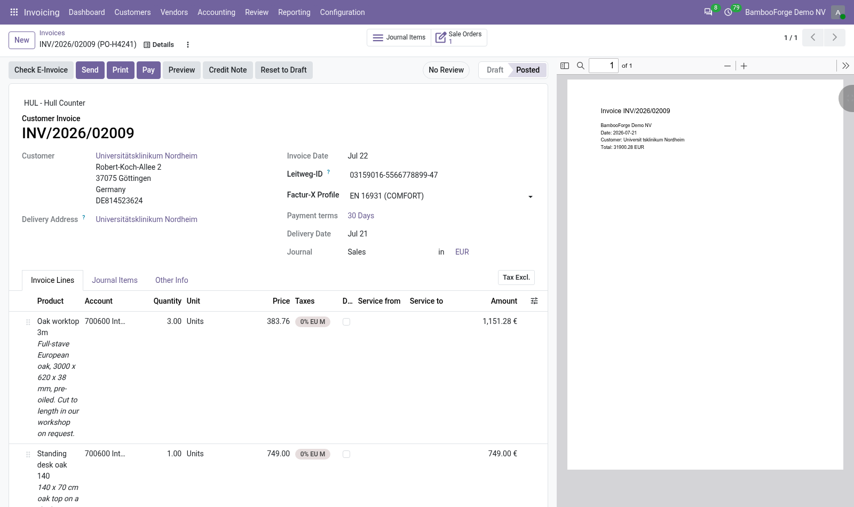The width and height of the screenshot is (854, 507).
Task: Open the Sale Orders smart button
Action: pyautogui.click(x=459, y=37)
